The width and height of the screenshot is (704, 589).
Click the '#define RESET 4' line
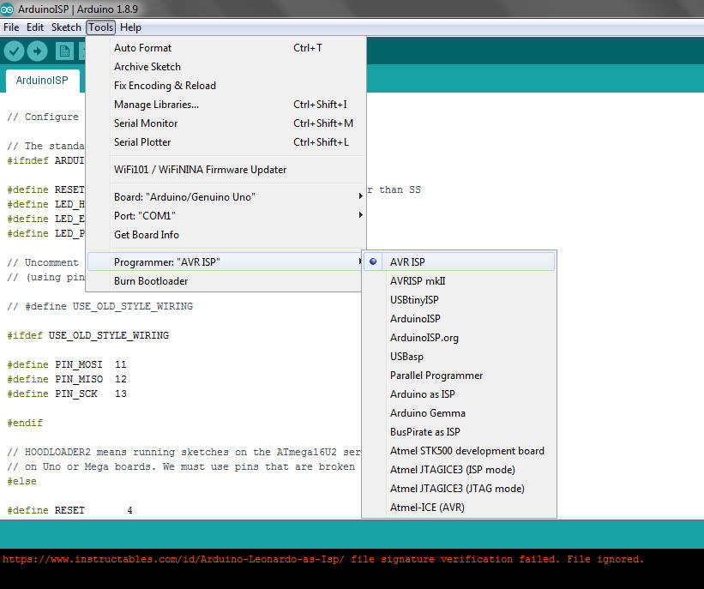tap(69, 510)
